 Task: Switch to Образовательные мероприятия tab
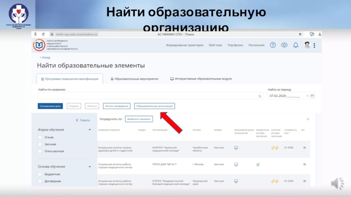point(135,79)
